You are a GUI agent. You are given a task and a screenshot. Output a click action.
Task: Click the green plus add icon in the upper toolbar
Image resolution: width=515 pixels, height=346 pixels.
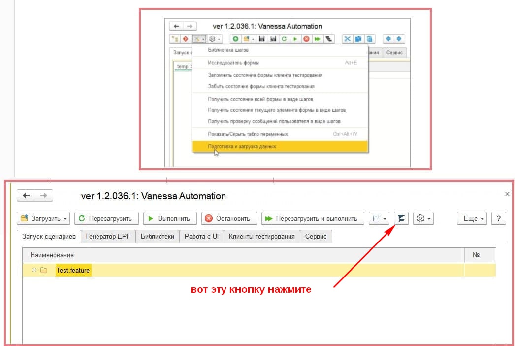click(x=235, y=39)
